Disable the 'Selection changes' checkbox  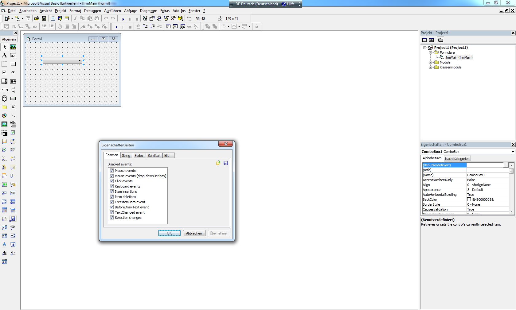pos(112,218)
